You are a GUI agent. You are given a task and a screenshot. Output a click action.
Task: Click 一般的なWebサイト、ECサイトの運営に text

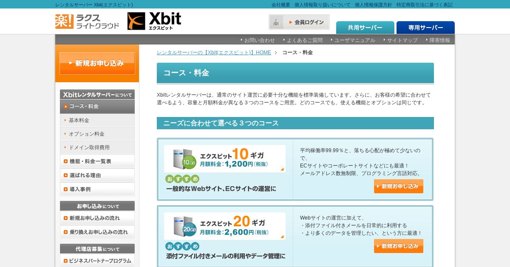click(x=221, y=189)
